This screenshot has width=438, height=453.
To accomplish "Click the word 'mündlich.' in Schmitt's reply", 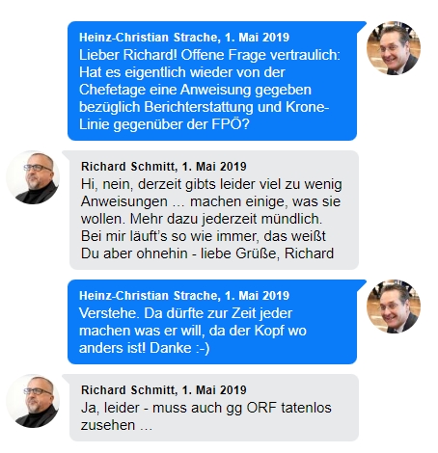I will coord(291,219).
